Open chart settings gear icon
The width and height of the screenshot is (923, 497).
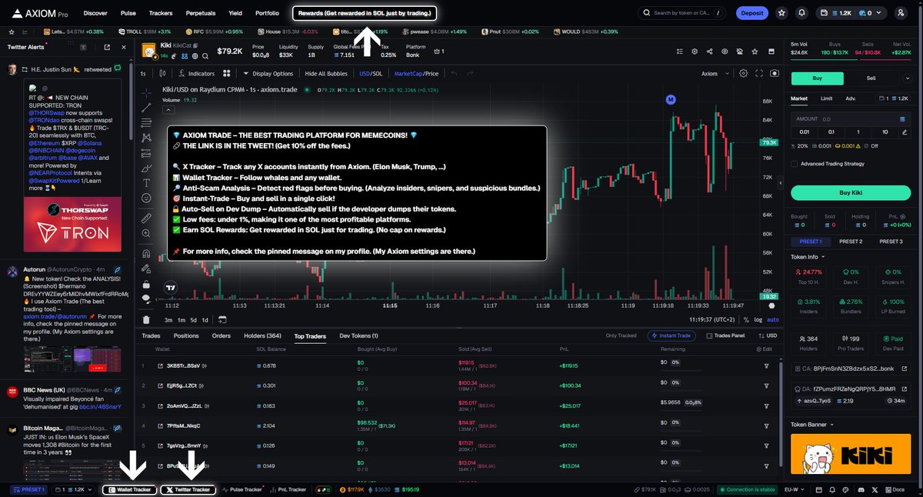(743, 73)
